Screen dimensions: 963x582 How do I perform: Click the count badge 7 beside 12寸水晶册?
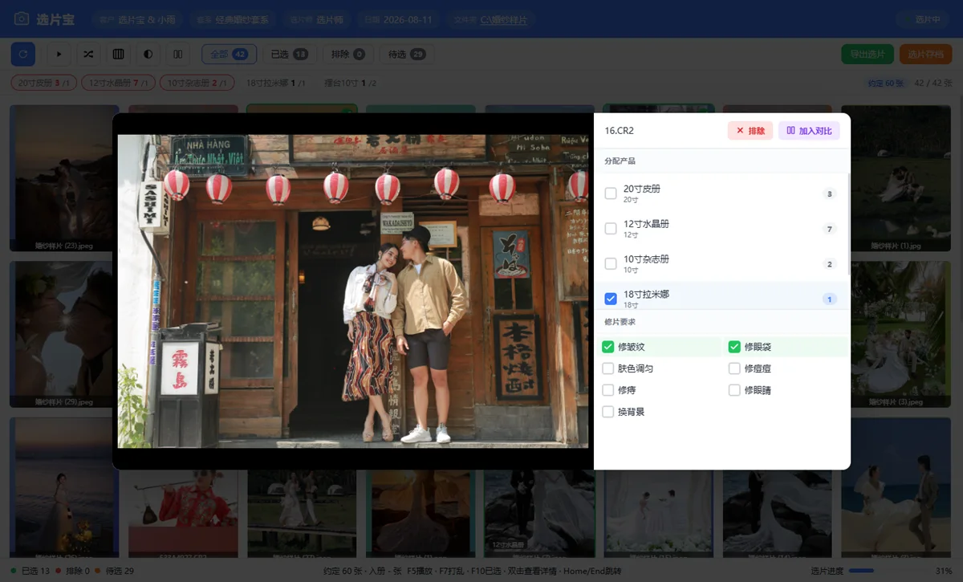[830, 229]
